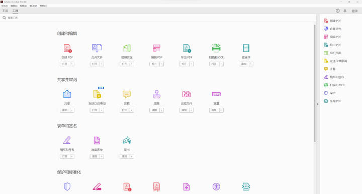
Task: Open 组织页面 from the right sidebar
Action: (x=332, y=53)
